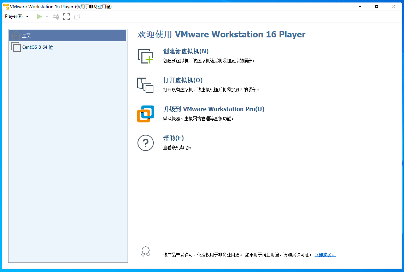Click the license ribbon badge icon

pyautogui.click(x=146, y=252)
